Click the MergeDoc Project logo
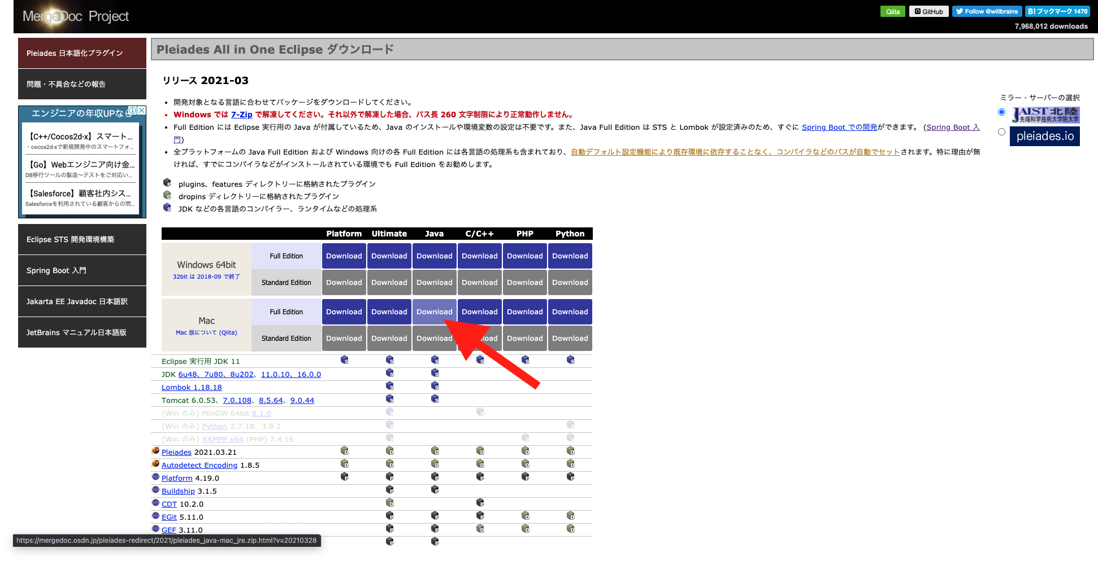The image size is (1098, 562). (x=76, y=16)
